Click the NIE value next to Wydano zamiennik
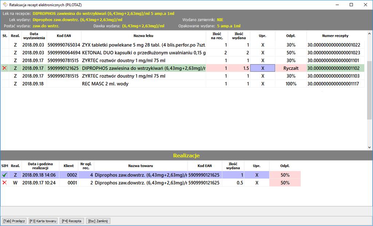The width and height of the screenshot is (373, 226). 220,20
